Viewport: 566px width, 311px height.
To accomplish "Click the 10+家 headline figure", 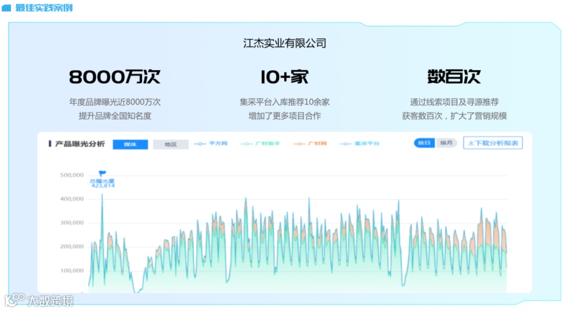I will point(285,77).
